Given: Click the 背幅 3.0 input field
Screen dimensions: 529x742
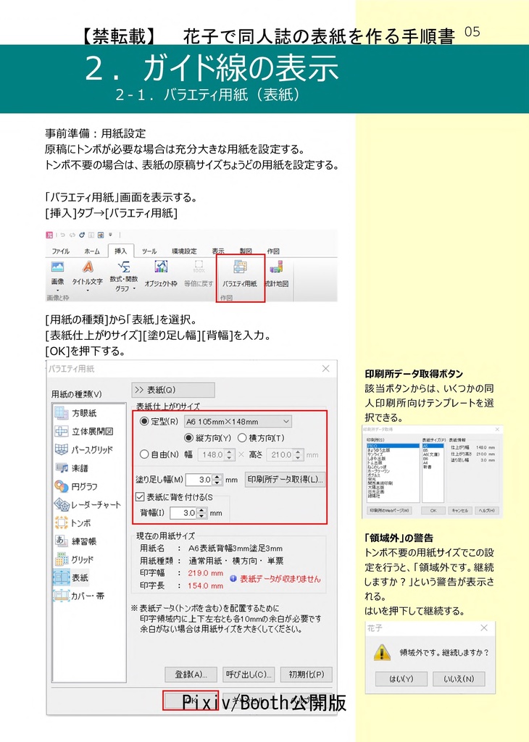Looking at the screenshot, I should pyautogui.click(x=183, y=513).
